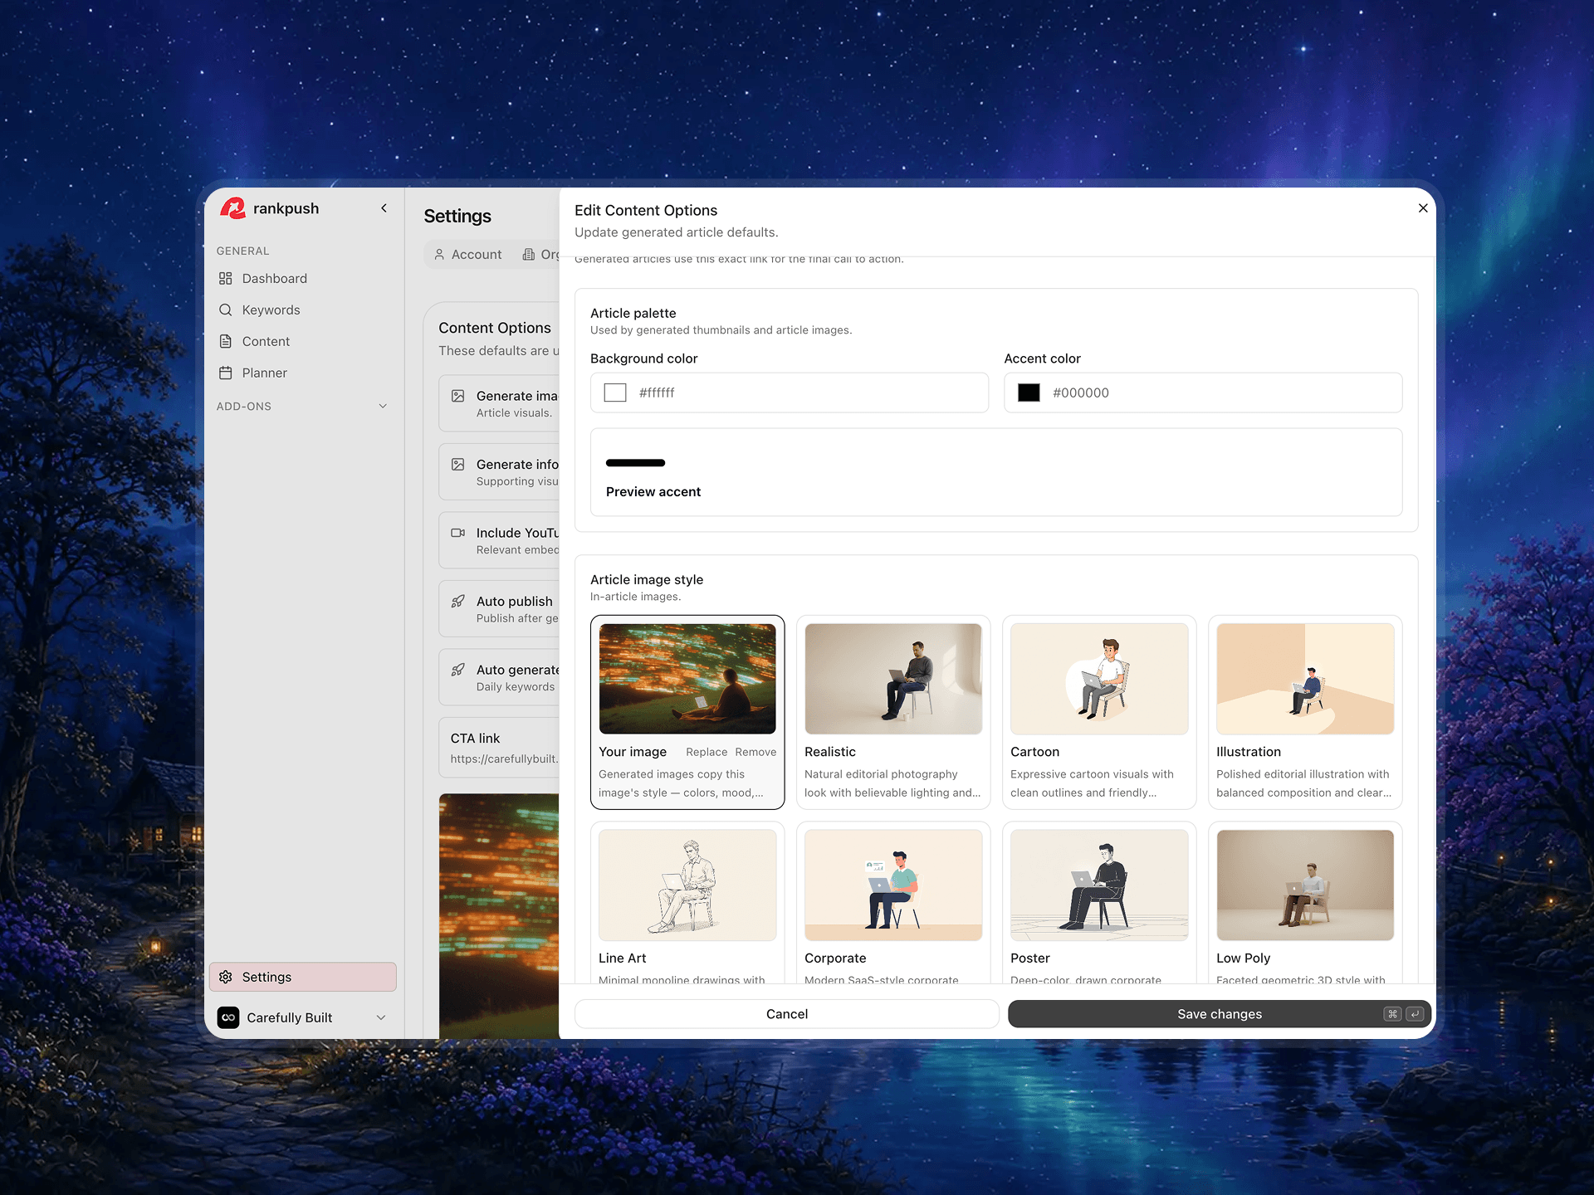Click the Org building icon in the tabs
This screenshot has width=1594, height=1195.
[x=529, y=254]
